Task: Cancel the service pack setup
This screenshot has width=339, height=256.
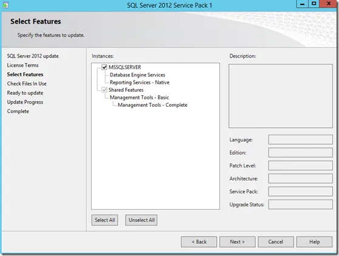Action: pos(276,242)
